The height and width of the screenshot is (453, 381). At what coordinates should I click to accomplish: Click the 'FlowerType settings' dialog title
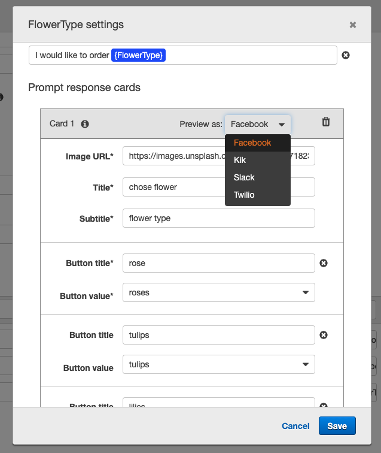coord(76,25)
